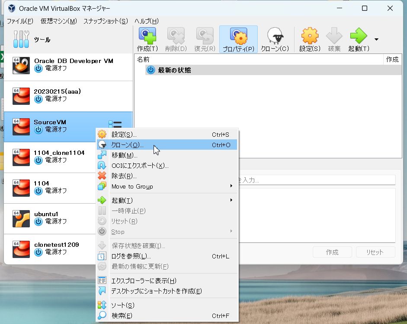Select OCIにエクスポート(X) menu entry

pyautogui.click(x=140, y=166)
